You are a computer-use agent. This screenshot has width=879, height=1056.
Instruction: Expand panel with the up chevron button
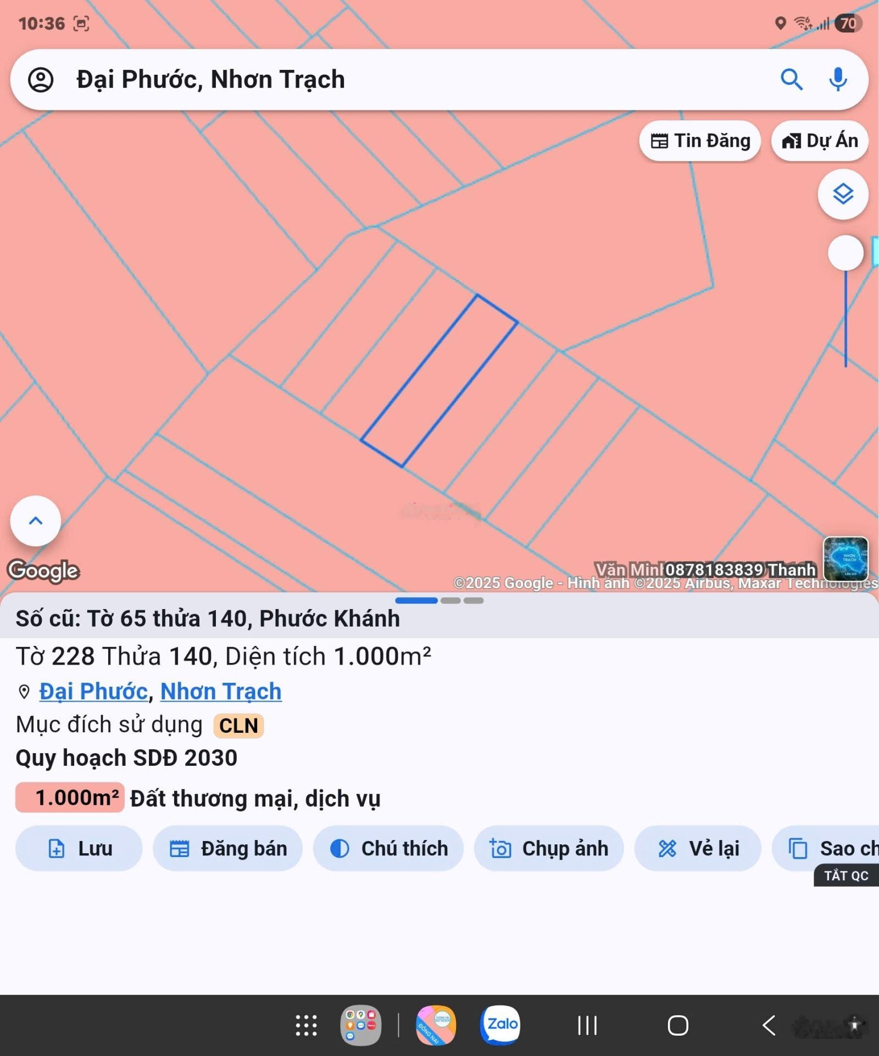click(x=36, y=521)
